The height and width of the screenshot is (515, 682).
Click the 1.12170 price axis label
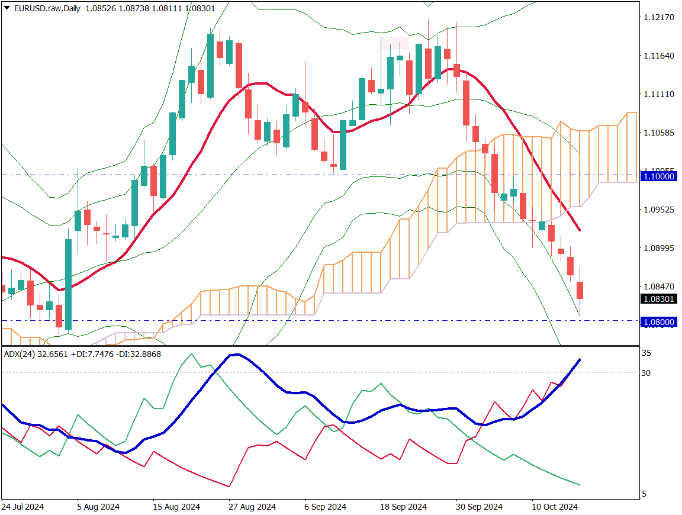(658, 17)
